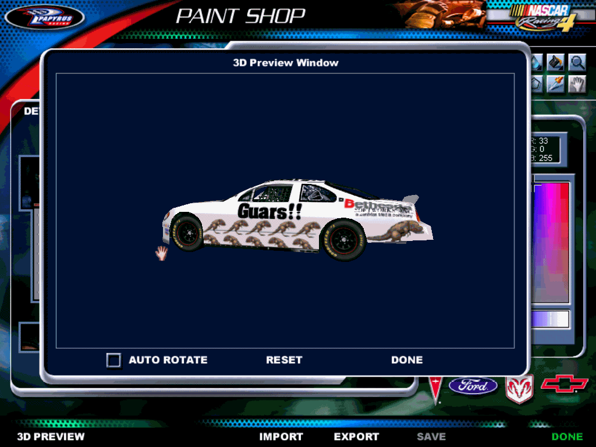
Task: Close preview with the DONE button
Action: [407, 360]
